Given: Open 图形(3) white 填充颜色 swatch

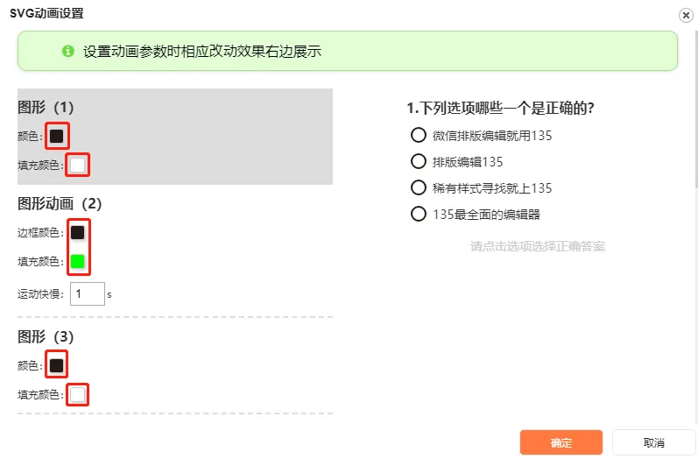Looking at the screenshot, I should (x=78, y=394).
